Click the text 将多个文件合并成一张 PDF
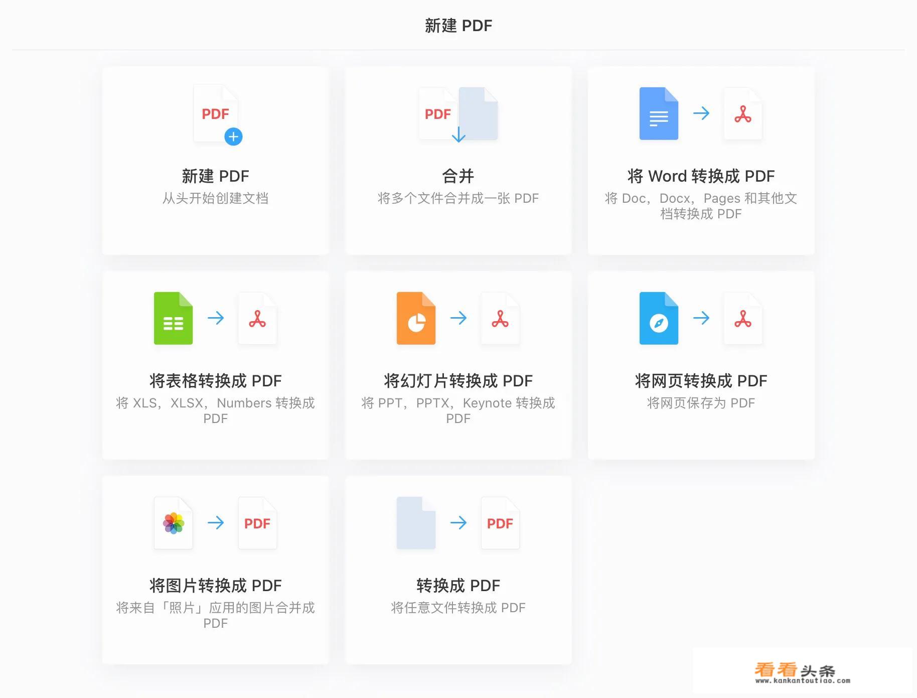 [458, 198]
